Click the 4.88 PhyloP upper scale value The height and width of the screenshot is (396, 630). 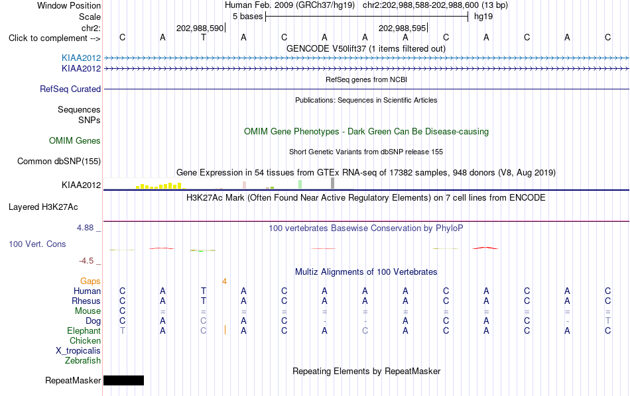point(85,228)
